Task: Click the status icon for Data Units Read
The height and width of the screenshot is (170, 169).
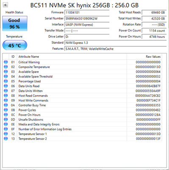Action: (6, 86)
